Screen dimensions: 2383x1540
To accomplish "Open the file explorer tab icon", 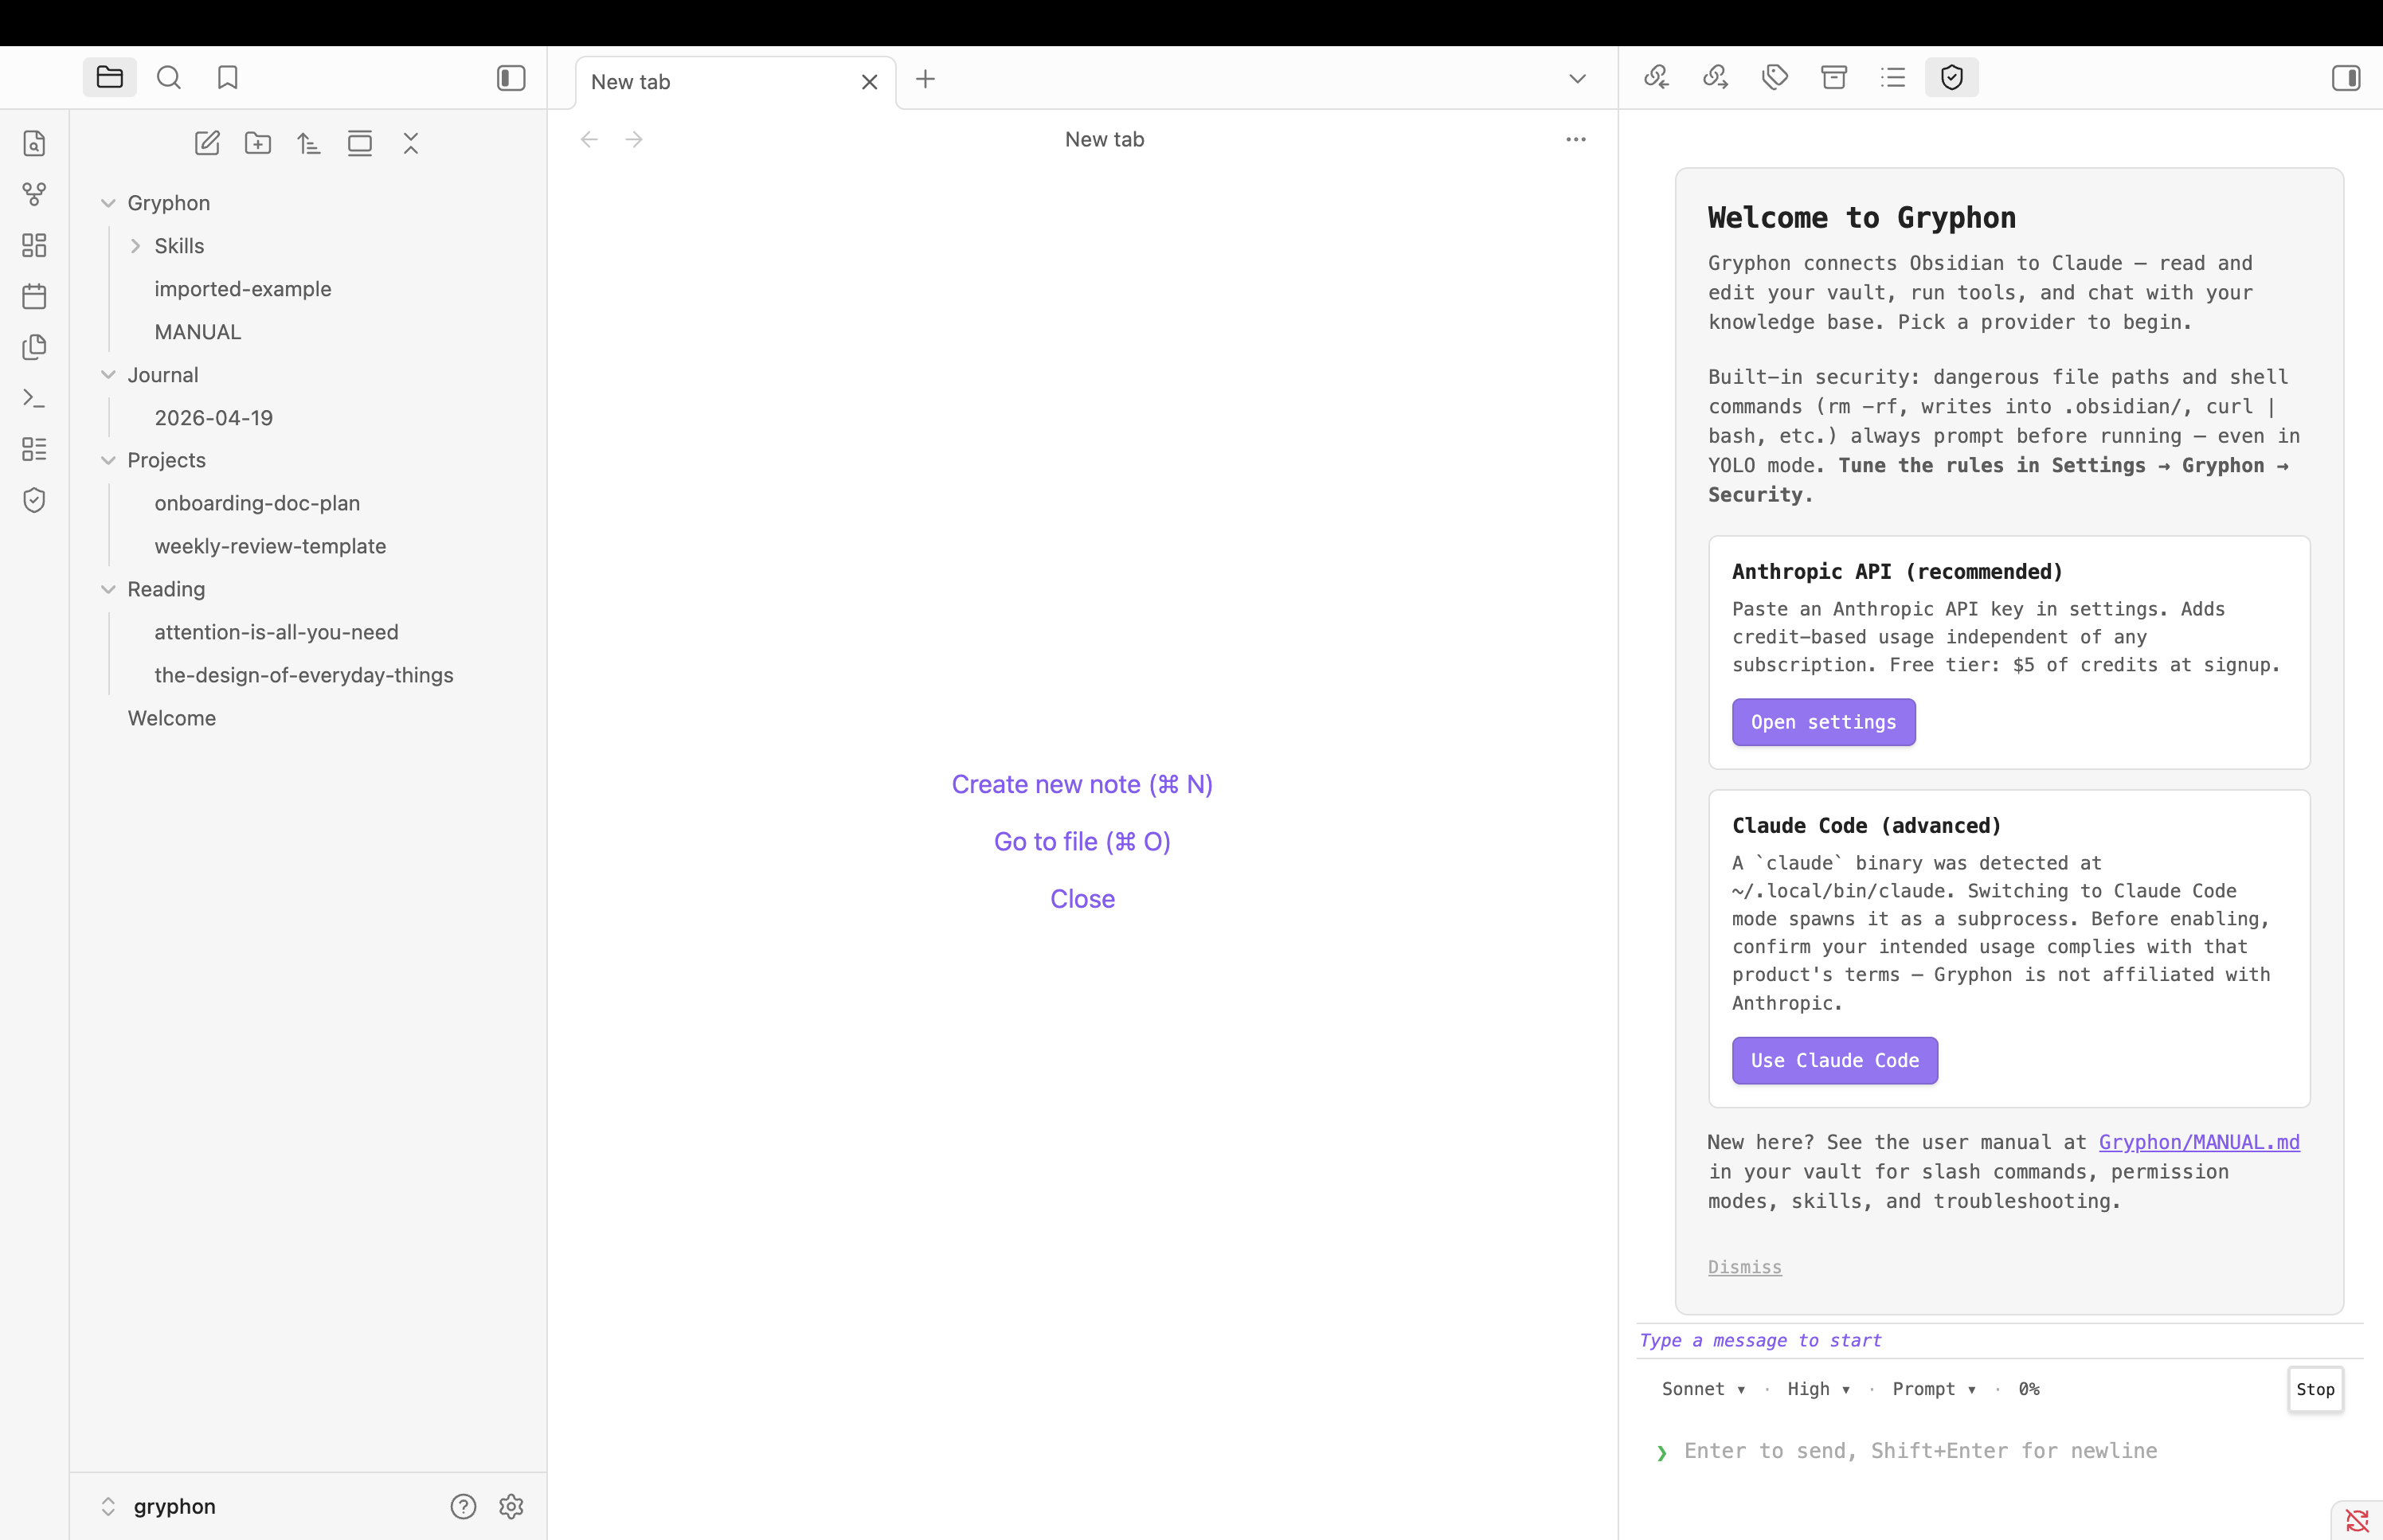I will [x=110, y=78].
